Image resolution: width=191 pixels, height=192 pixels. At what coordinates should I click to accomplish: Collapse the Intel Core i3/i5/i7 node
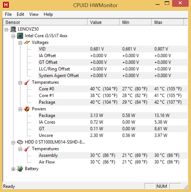(x=13, y=36)
